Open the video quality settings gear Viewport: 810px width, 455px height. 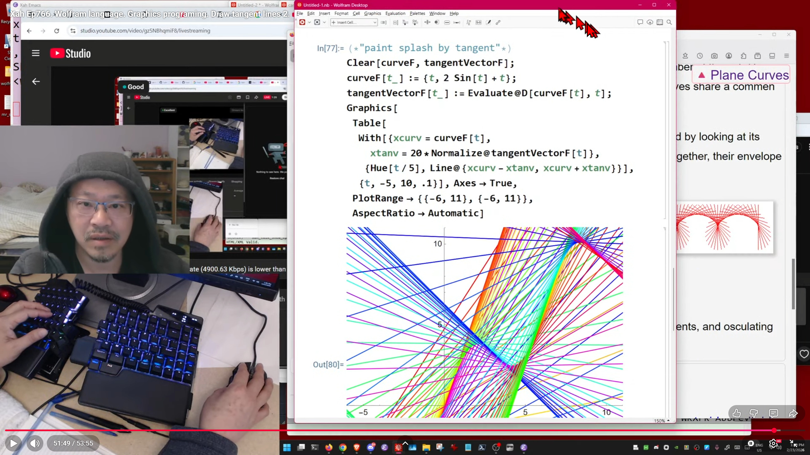[774, 443]
